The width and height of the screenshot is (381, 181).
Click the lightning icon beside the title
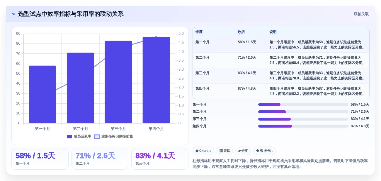pos(14,14)
